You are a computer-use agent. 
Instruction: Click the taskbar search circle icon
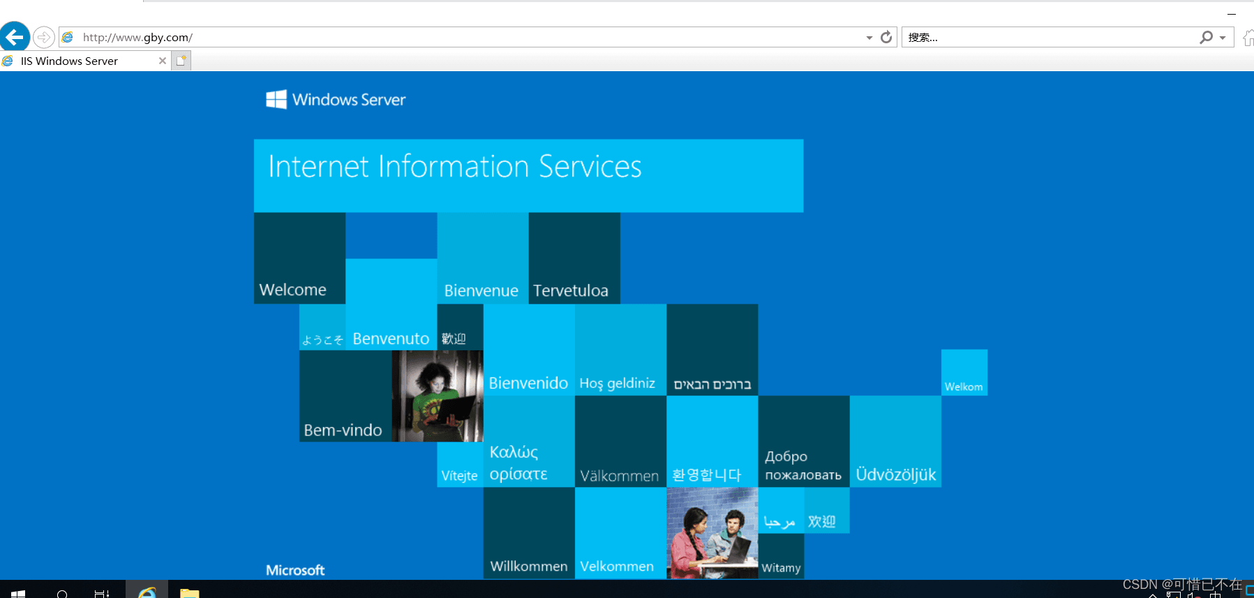point(62,592)
